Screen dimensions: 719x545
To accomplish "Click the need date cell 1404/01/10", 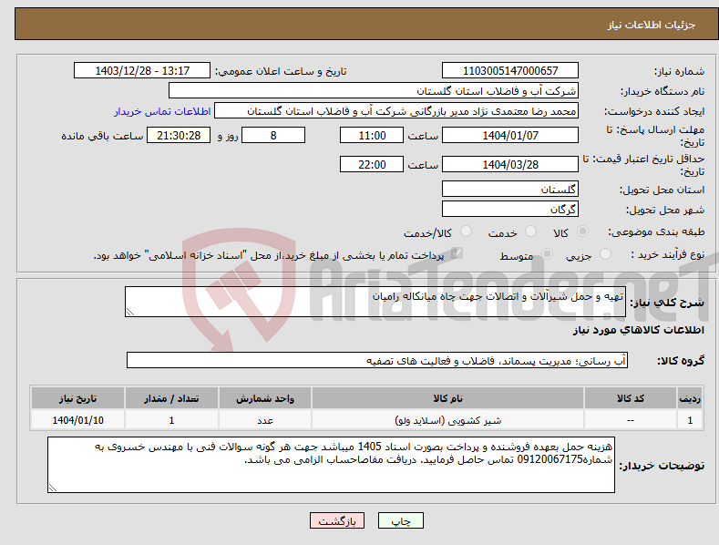I will click(x=77, y=420).
